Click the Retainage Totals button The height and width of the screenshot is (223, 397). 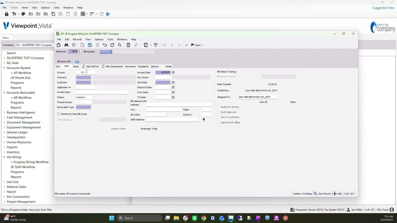149,129
